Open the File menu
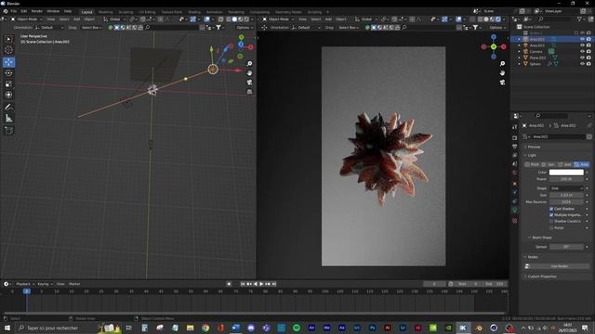Viewport: 595px width, 334px height. [14, 11]
